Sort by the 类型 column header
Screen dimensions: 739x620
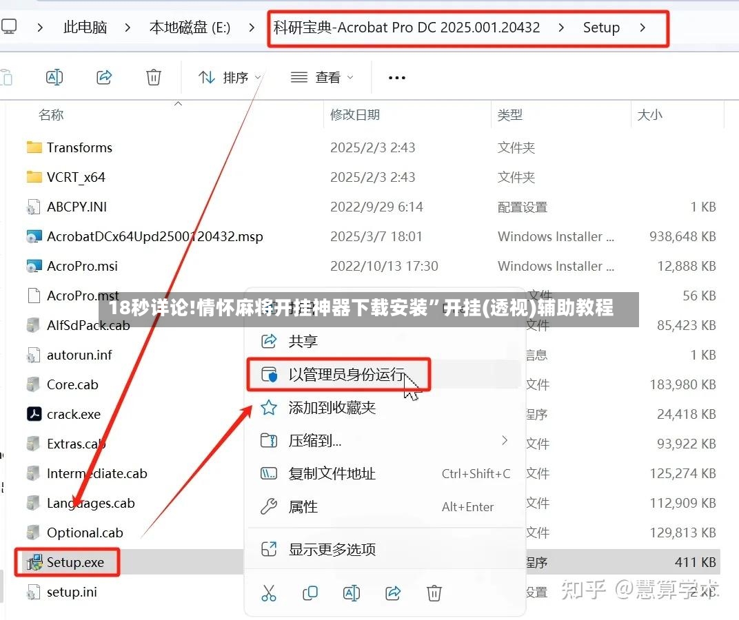(x=510, y=114)
